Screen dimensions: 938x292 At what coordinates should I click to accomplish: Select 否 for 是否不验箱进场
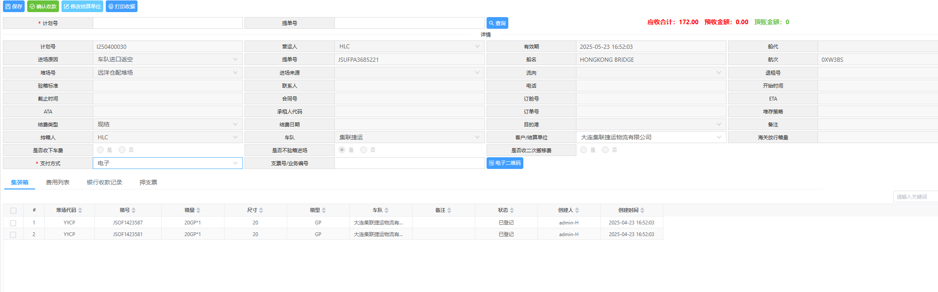tap(364, 150)
